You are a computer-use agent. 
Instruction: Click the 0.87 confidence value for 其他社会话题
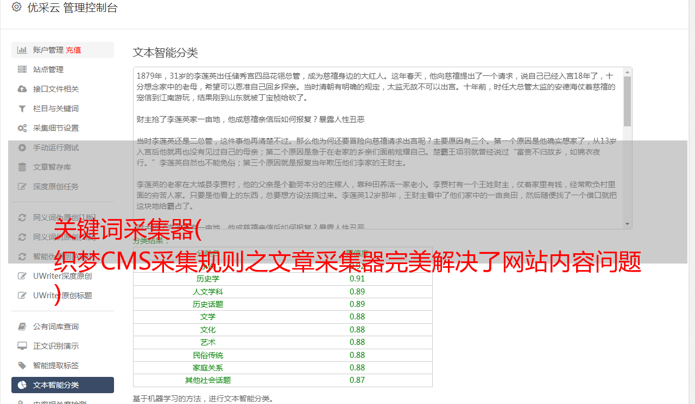pos(357,380)
